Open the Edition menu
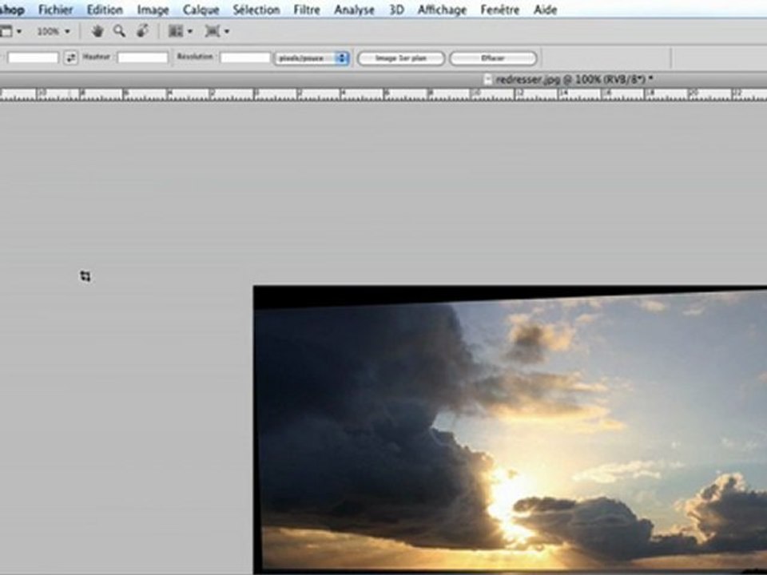767x575 pixels. coord(105,10)
